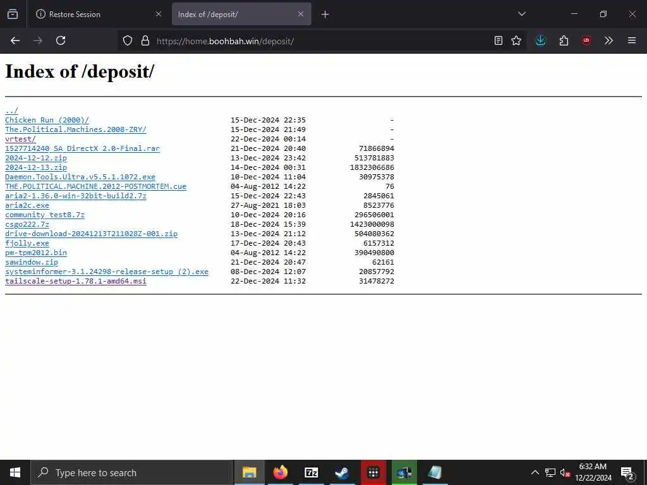
Task: Switch to Firefox in the taskbar
Action: pos(280,472)
